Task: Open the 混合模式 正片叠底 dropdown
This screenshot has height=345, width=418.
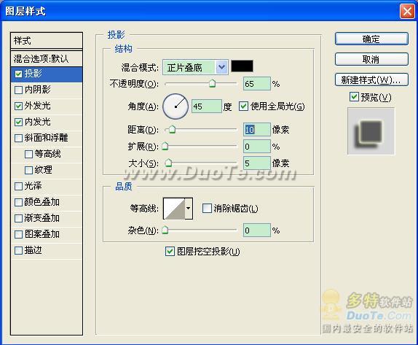Action: tap(195, 67)
